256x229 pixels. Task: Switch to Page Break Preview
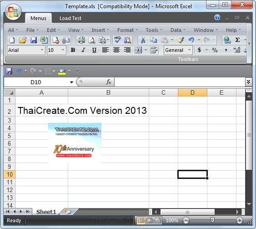click(x=158, y=220)
